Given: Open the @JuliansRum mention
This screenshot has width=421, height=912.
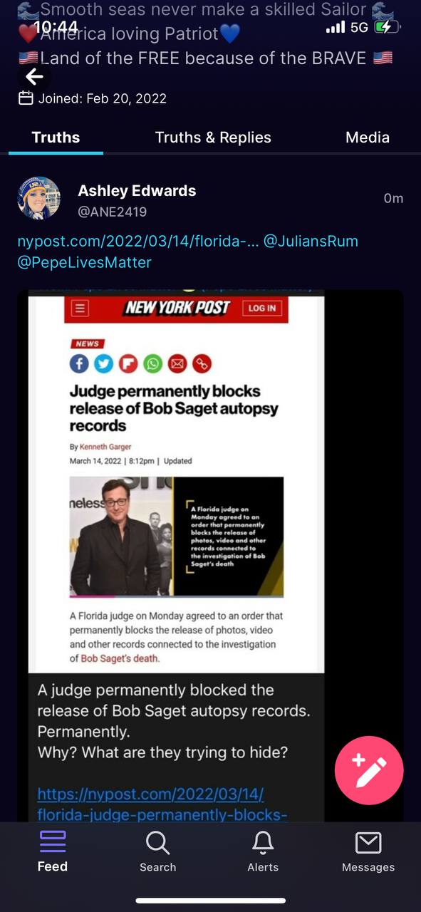Looking at the screenshot, I should tap(311, 242).
